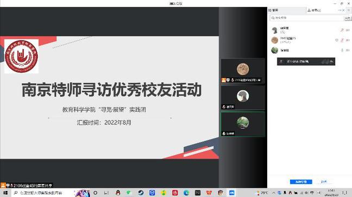Screen dimensions: 352x197
Task: Toggle the screen-sharing participant's microphone icon
Action: 342,40
